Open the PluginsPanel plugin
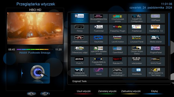 (x=156, y=50)
